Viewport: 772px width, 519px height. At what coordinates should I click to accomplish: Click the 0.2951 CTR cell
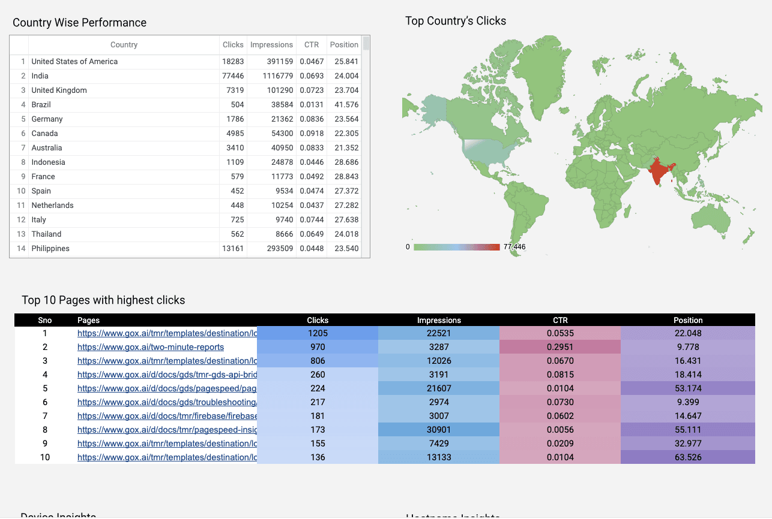[x=560, y=347]
